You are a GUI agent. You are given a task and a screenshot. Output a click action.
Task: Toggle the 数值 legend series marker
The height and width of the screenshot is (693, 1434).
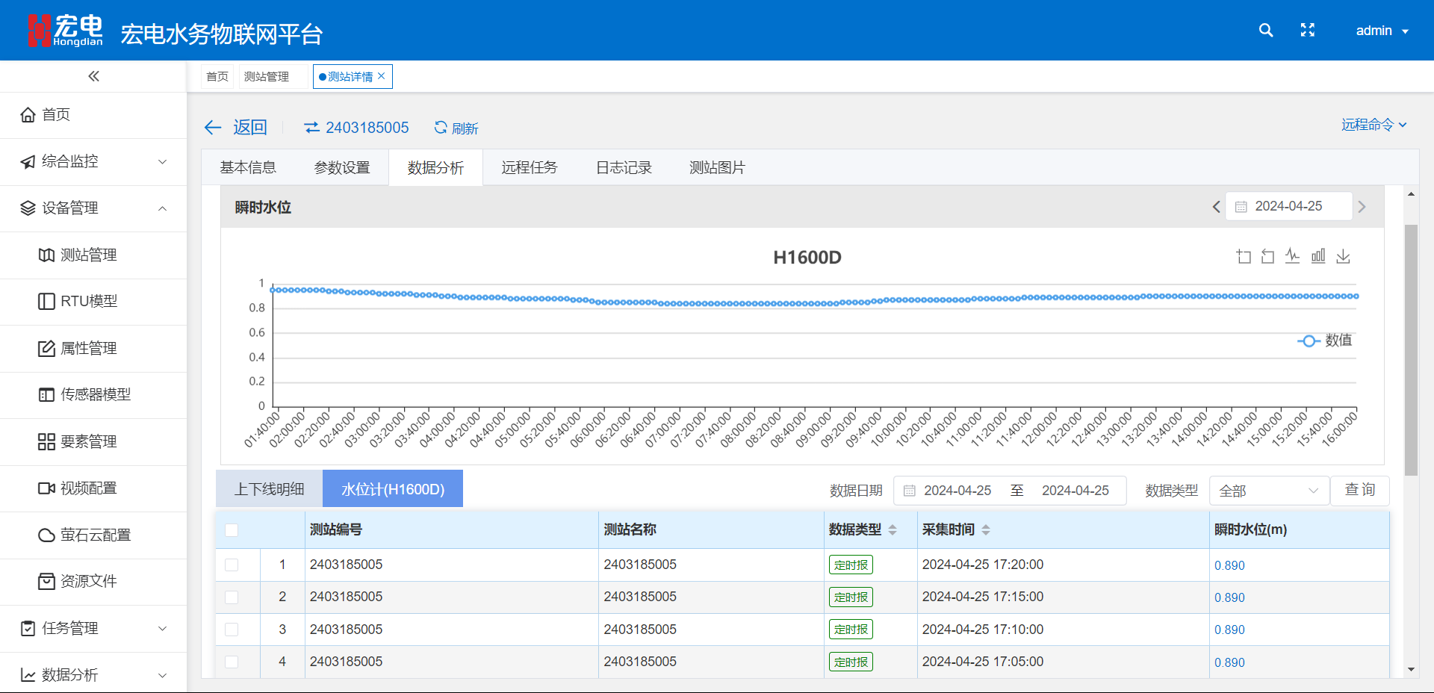[1309, 341]
